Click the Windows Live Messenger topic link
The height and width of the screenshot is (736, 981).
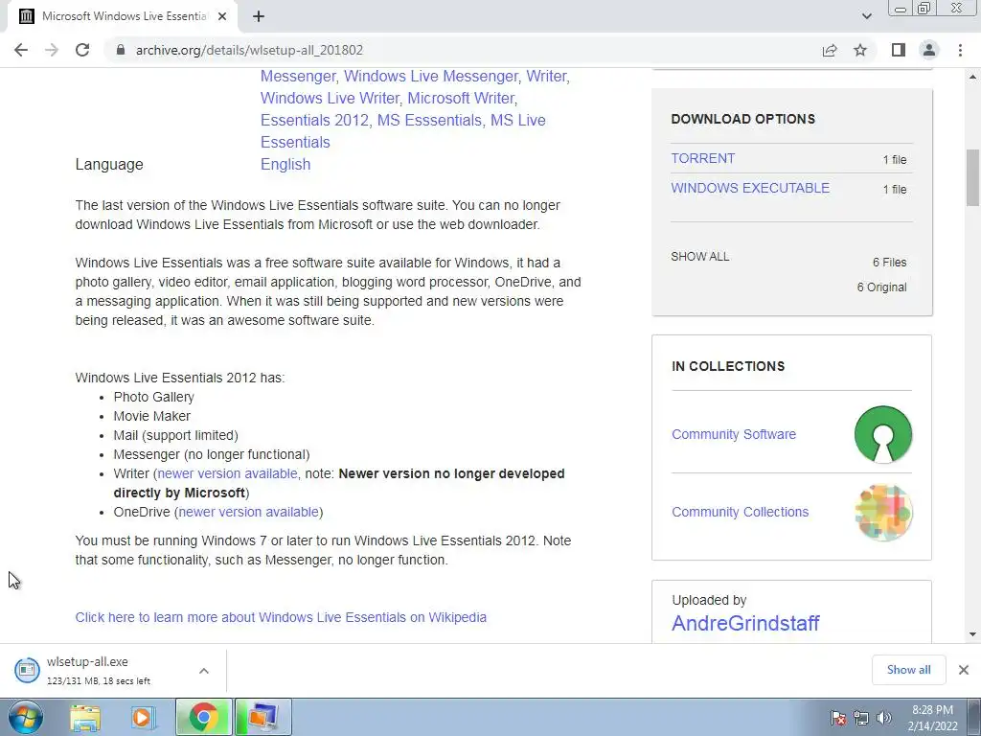pyautogui.click(x=431, y=76)
